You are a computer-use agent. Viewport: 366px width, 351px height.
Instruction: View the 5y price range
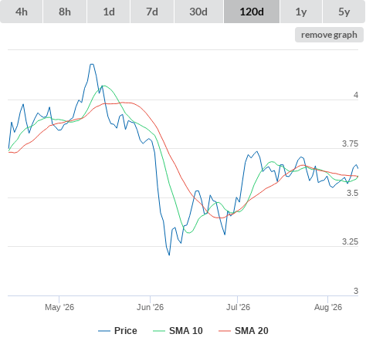pyautogui.click(x=344, y=12)
